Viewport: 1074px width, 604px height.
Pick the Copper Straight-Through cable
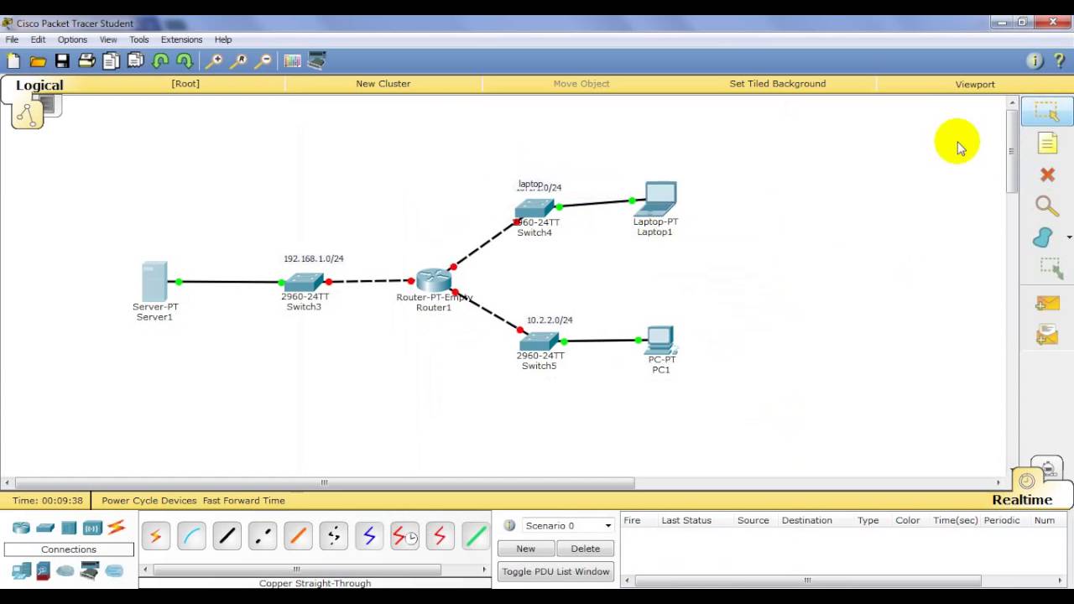coord(227,536)
